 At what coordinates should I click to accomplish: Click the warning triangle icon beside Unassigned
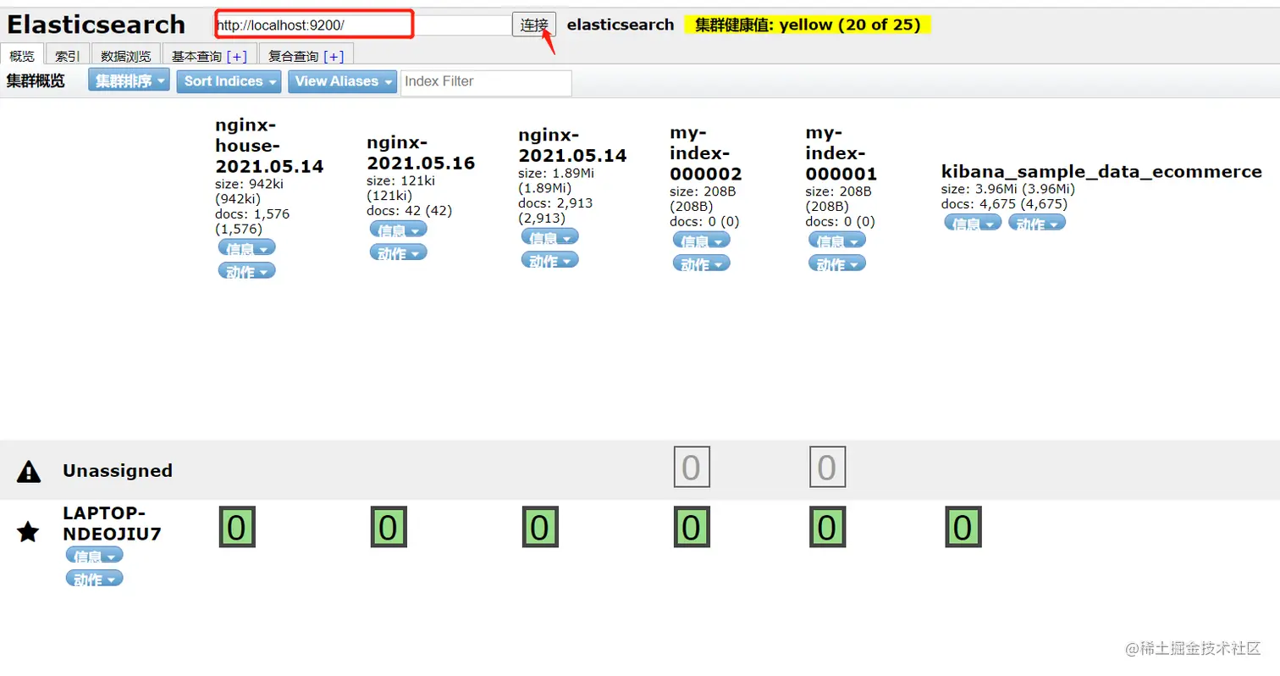pyautogui.click(x=29, y=472)
